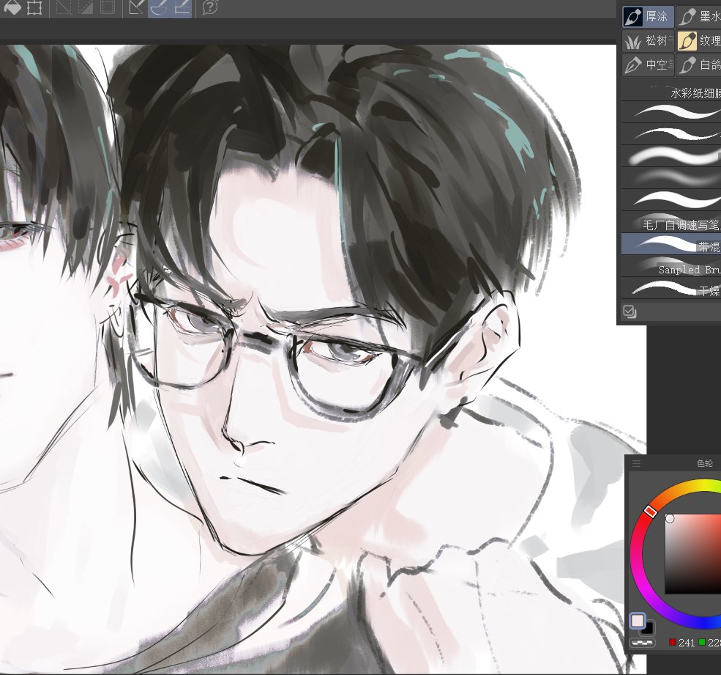
Task: Select the 厚涂 brush group tab
Action: point(648,17)
